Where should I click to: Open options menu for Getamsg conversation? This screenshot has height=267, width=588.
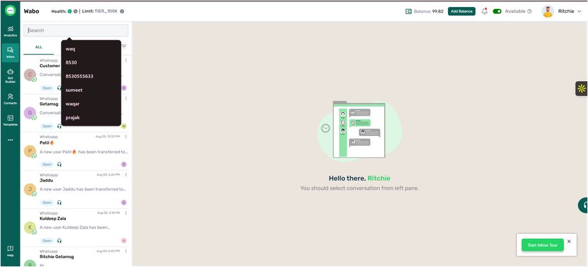126,98
